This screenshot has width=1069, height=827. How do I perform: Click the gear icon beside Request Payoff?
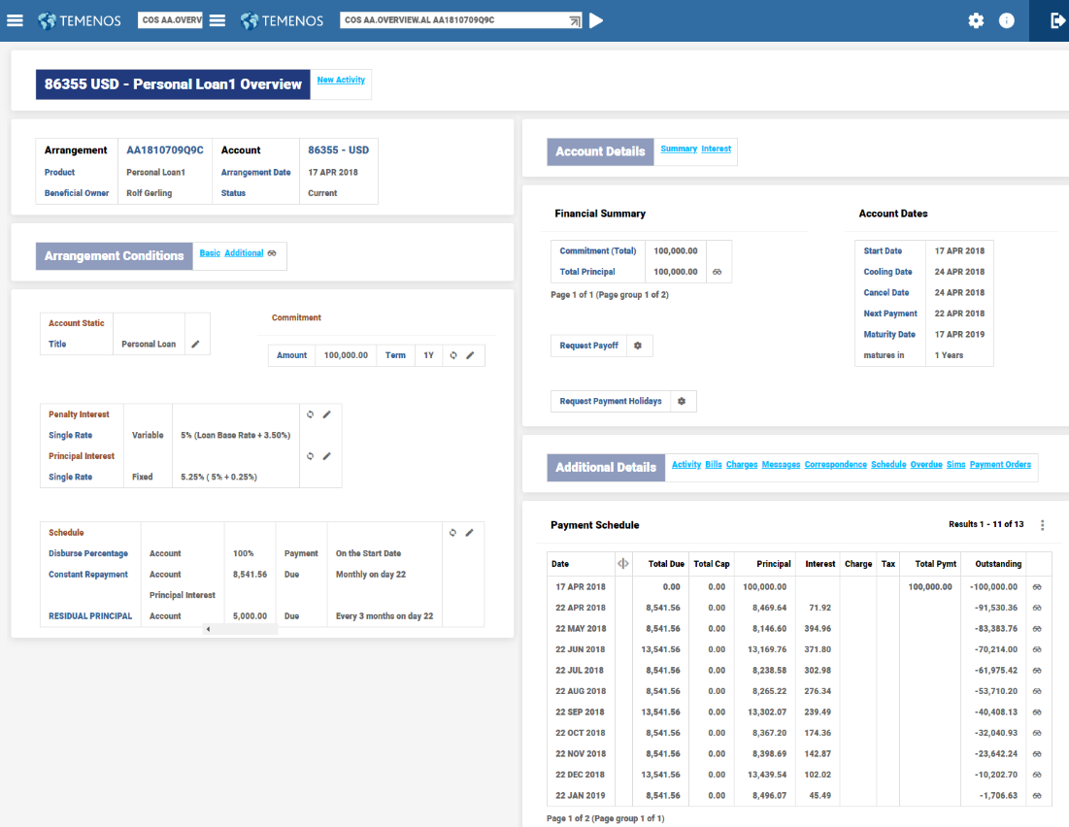coord(638,346)
